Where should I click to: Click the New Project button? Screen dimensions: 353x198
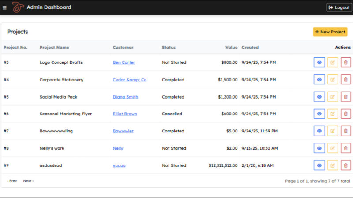(x=330, y=32)
